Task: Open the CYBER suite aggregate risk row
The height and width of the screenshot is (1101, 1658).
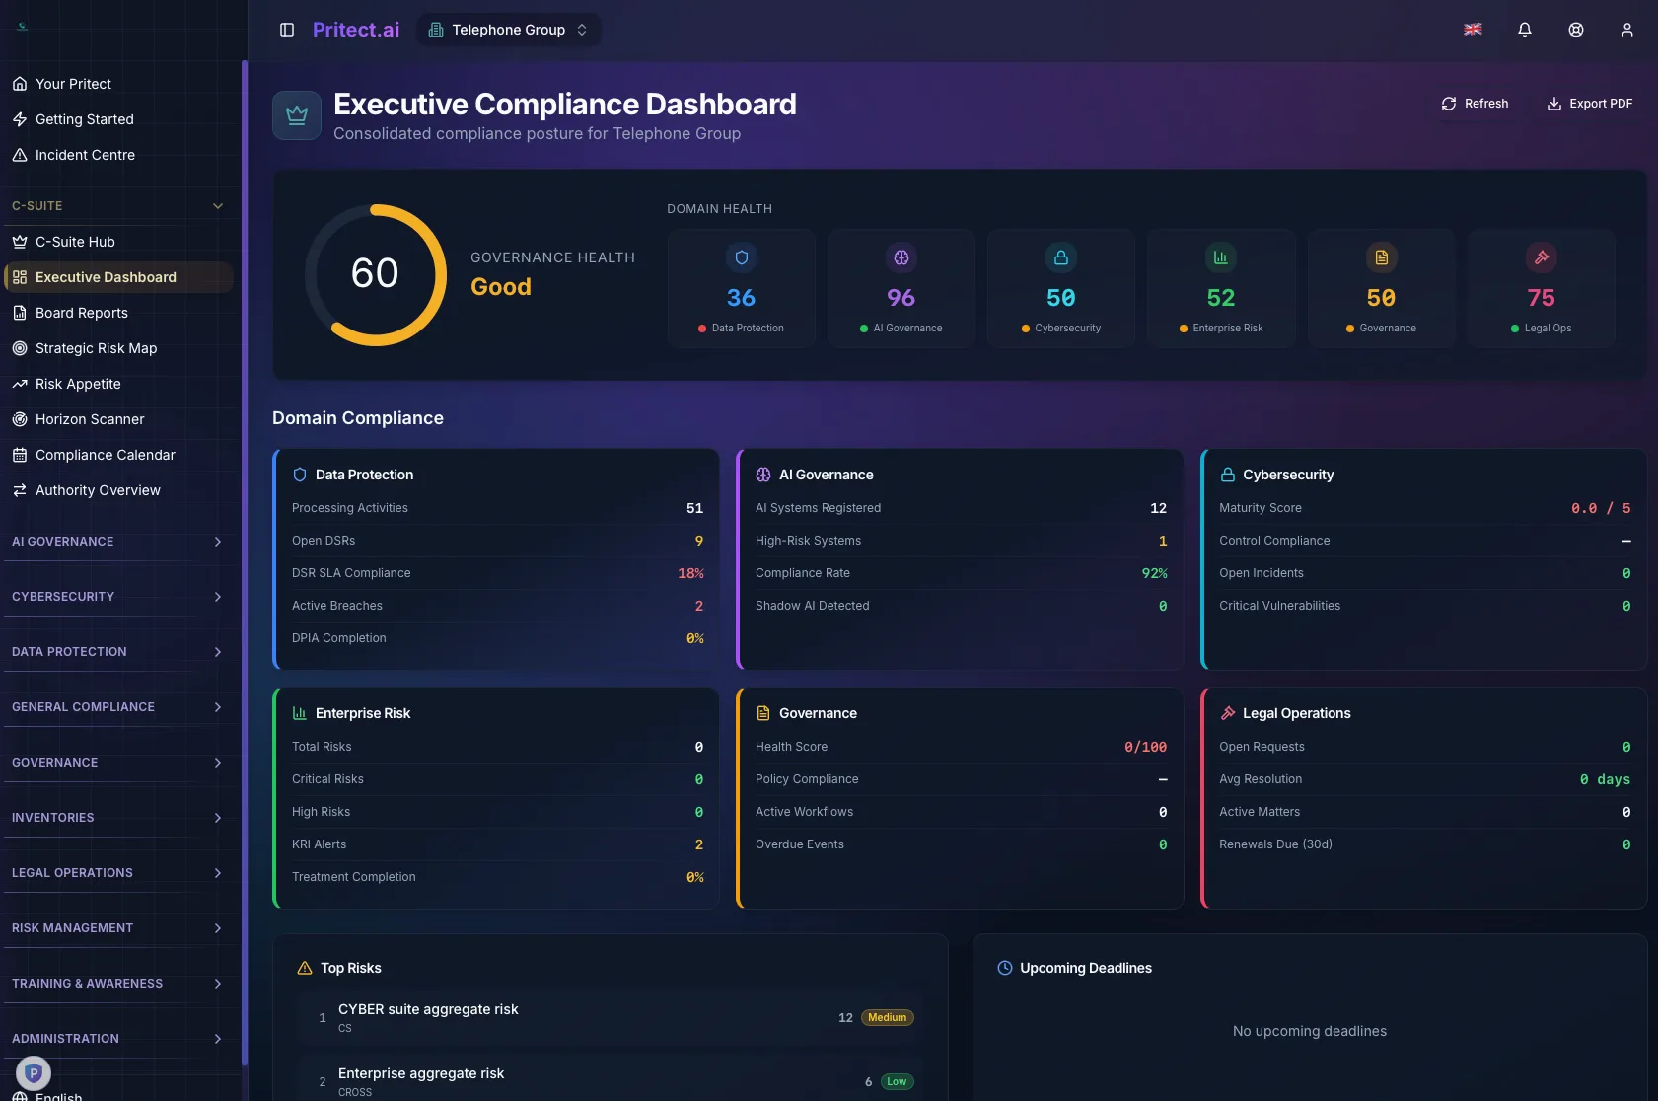Action: [612, 1017]
